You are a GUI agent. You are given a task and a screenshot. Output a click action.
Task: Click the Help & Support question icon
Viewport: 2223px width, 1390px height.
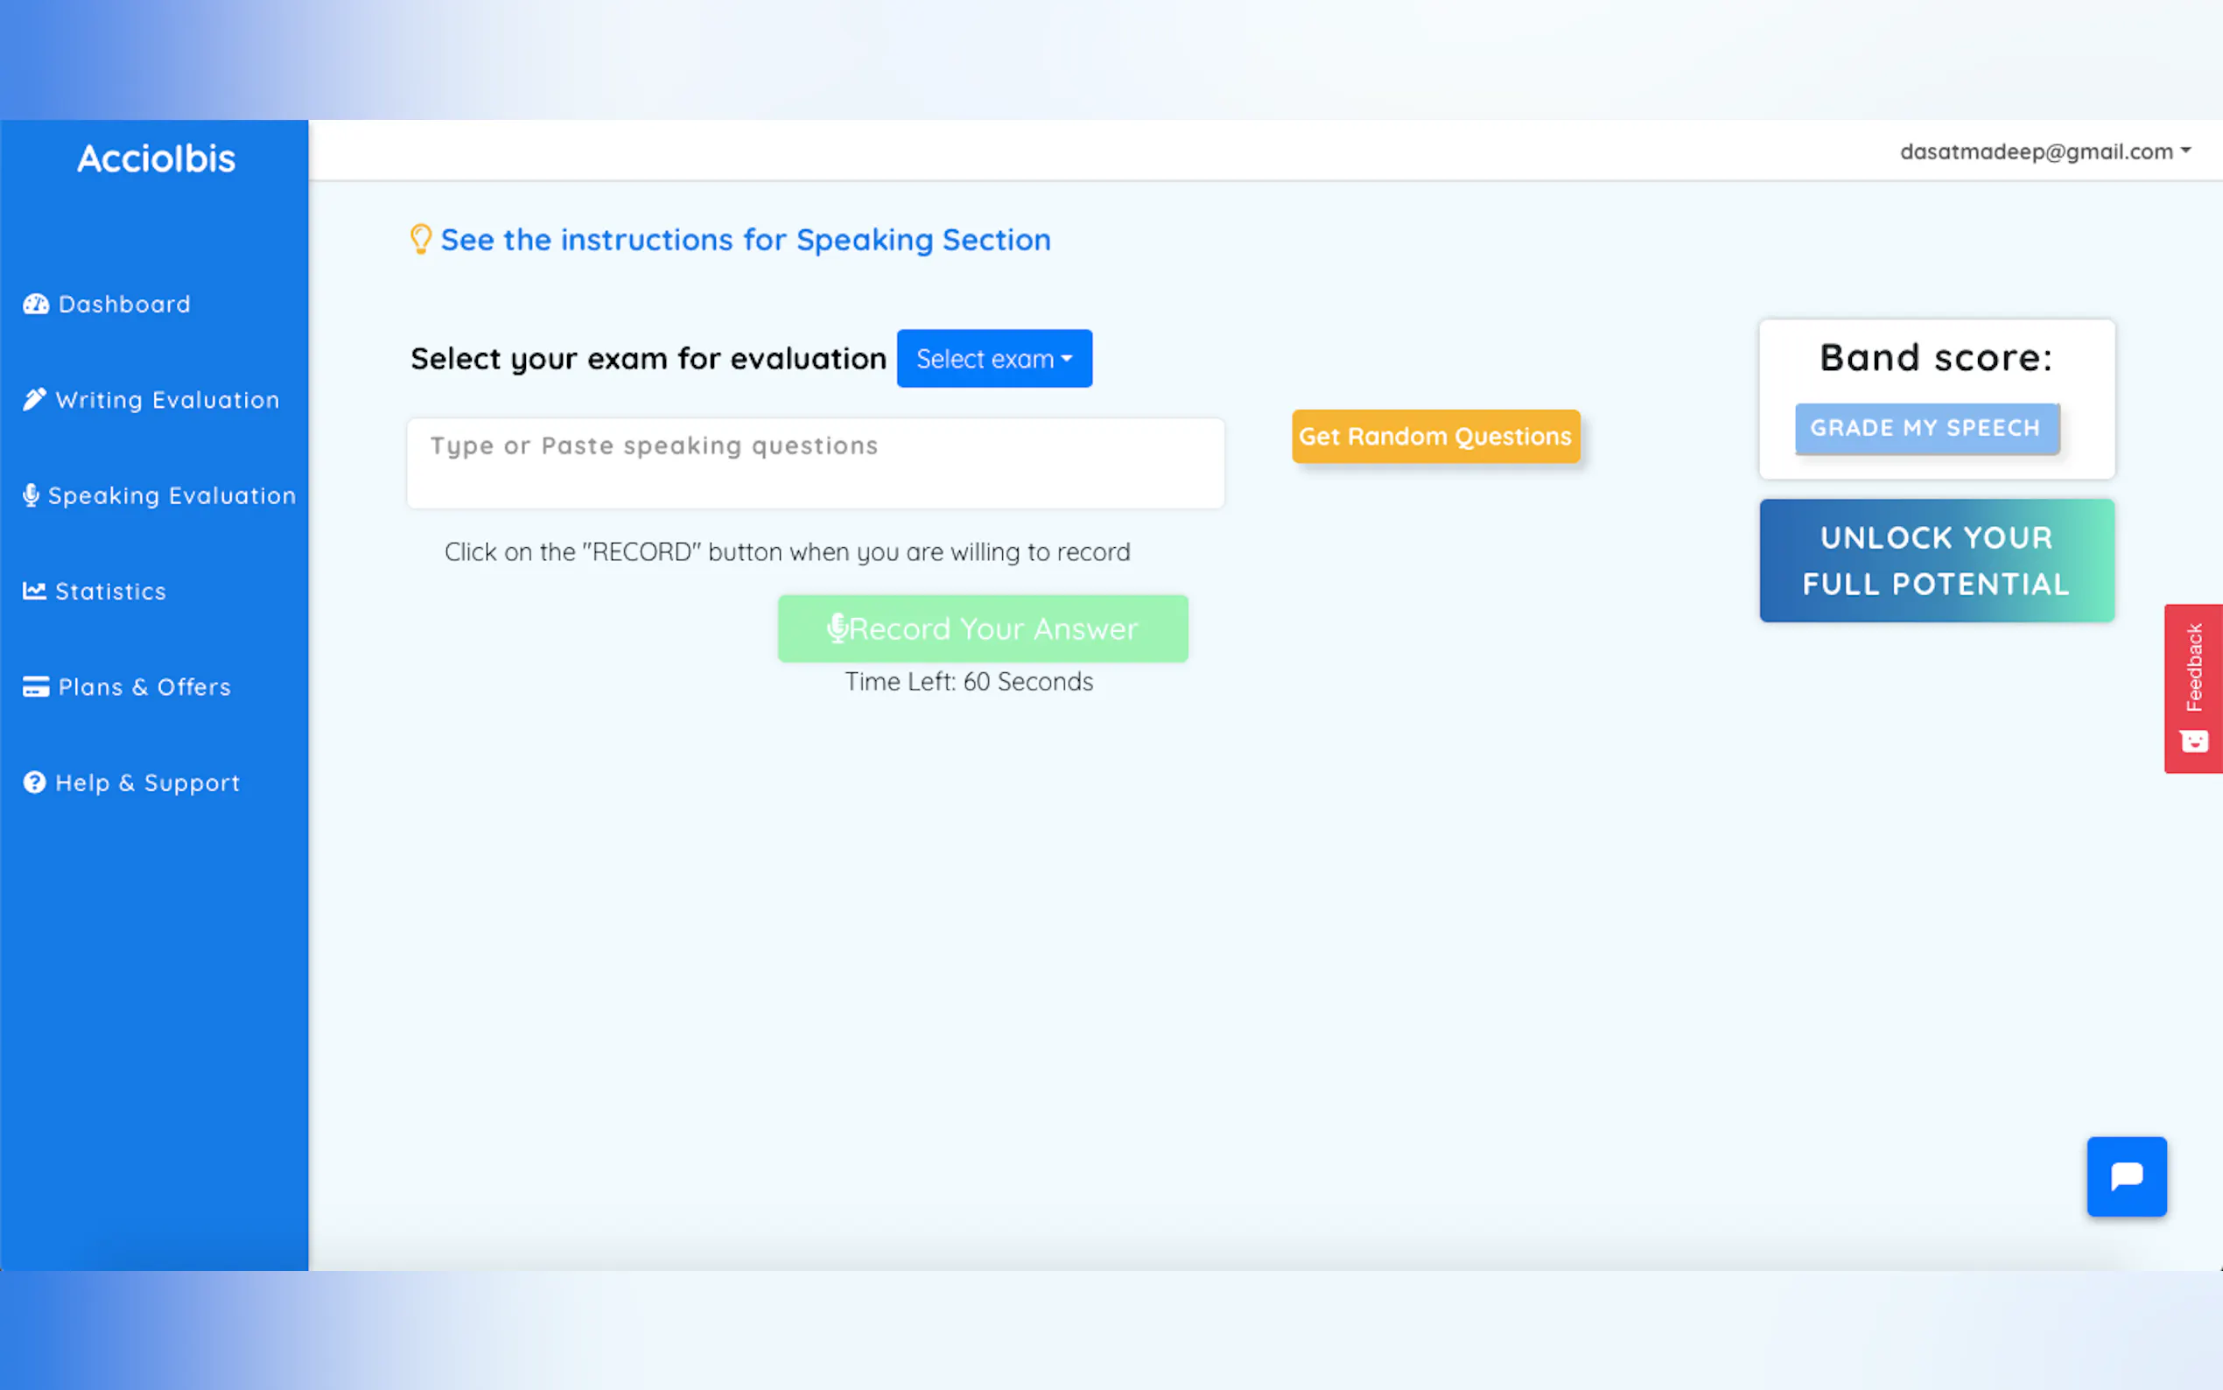pos(34,783)
